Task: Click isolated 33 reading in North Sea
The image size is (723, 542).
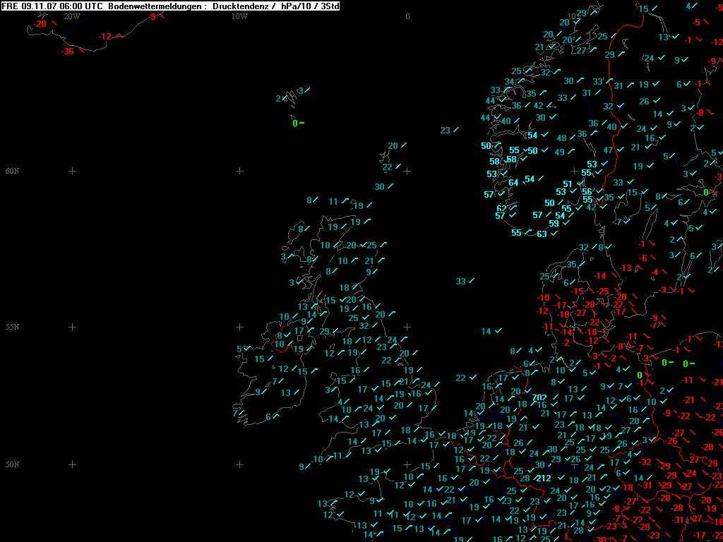Action: coord(460,281)
